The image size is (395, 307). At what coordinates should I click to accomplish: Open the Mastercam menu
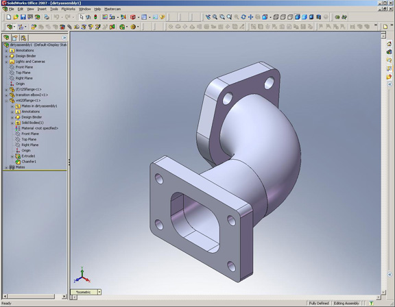112,9
